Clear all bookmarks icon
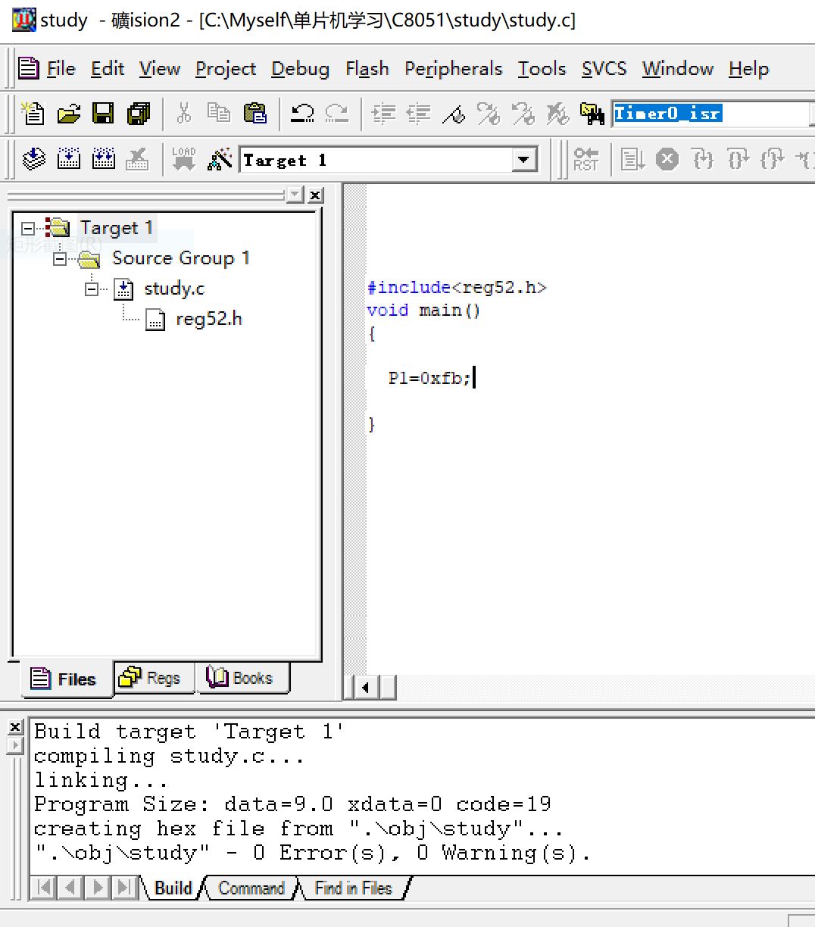Viewport: 815px width, 927px height. tap(558, 114)
